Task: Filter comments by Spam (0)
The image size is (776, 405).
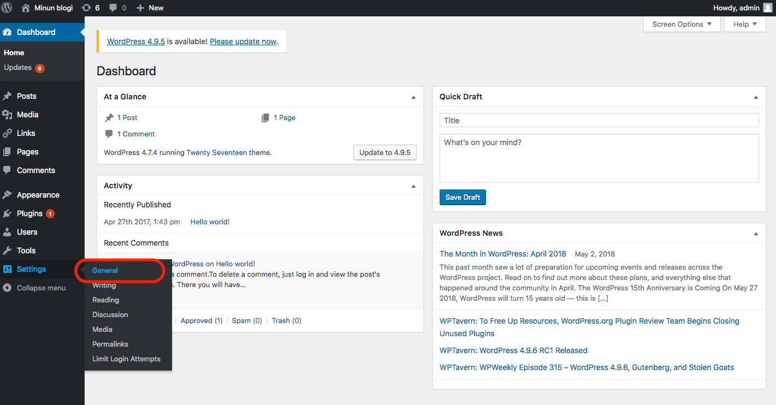Action: (247, 321)
